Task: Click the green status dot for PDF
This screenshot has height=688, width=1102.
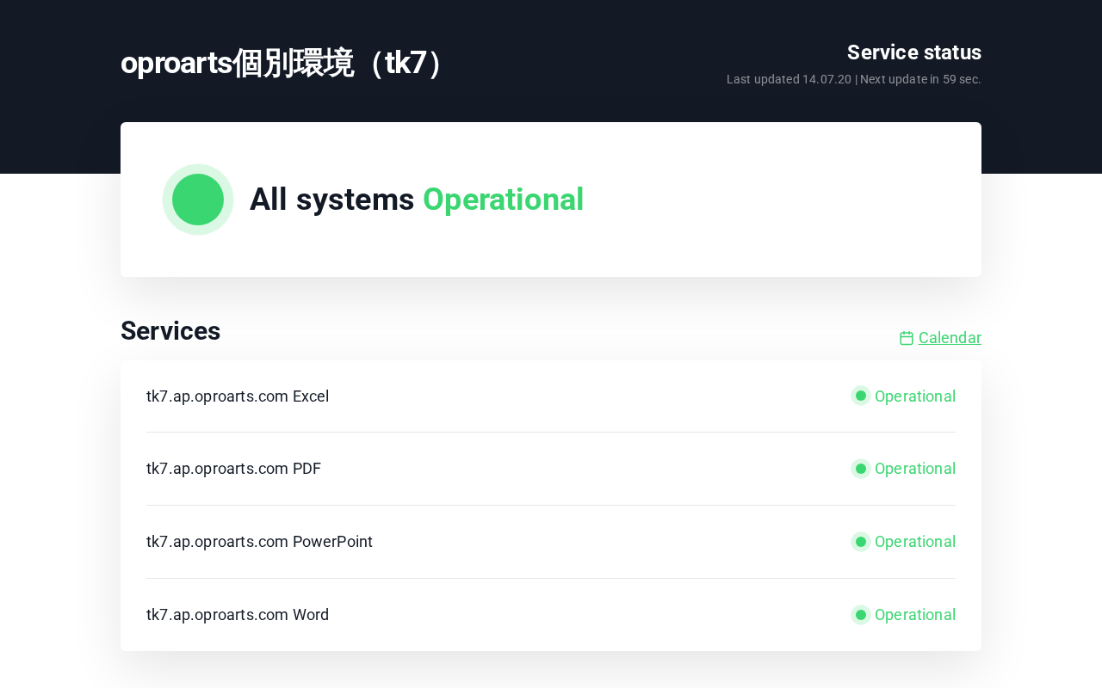Action: click(861, 469)
